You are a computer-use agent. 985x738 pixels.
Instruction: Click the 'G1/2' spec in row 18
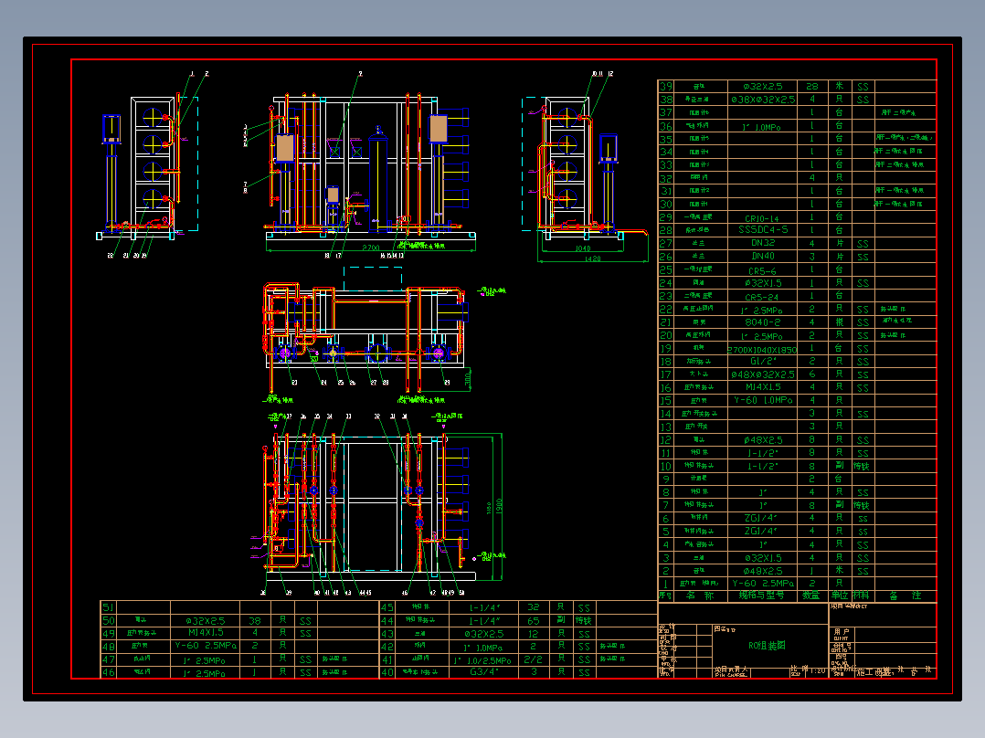coord(763,362)
